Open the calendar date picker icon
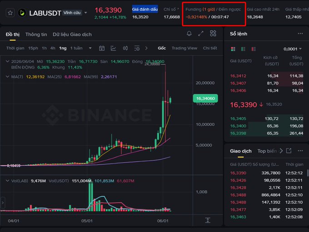This screenshot has height=232, width=309. pyautogui.click(x=102, y=48)
